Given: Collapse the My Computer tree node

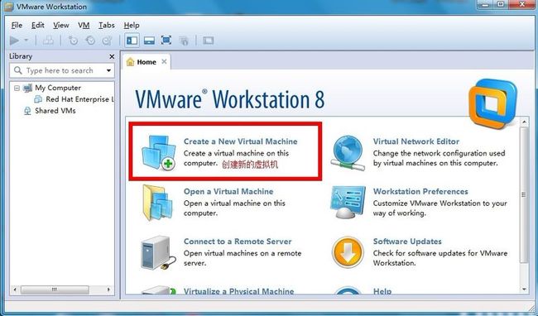Looking at the screenshot, I should pyautogui.click(x=17, y=88).
